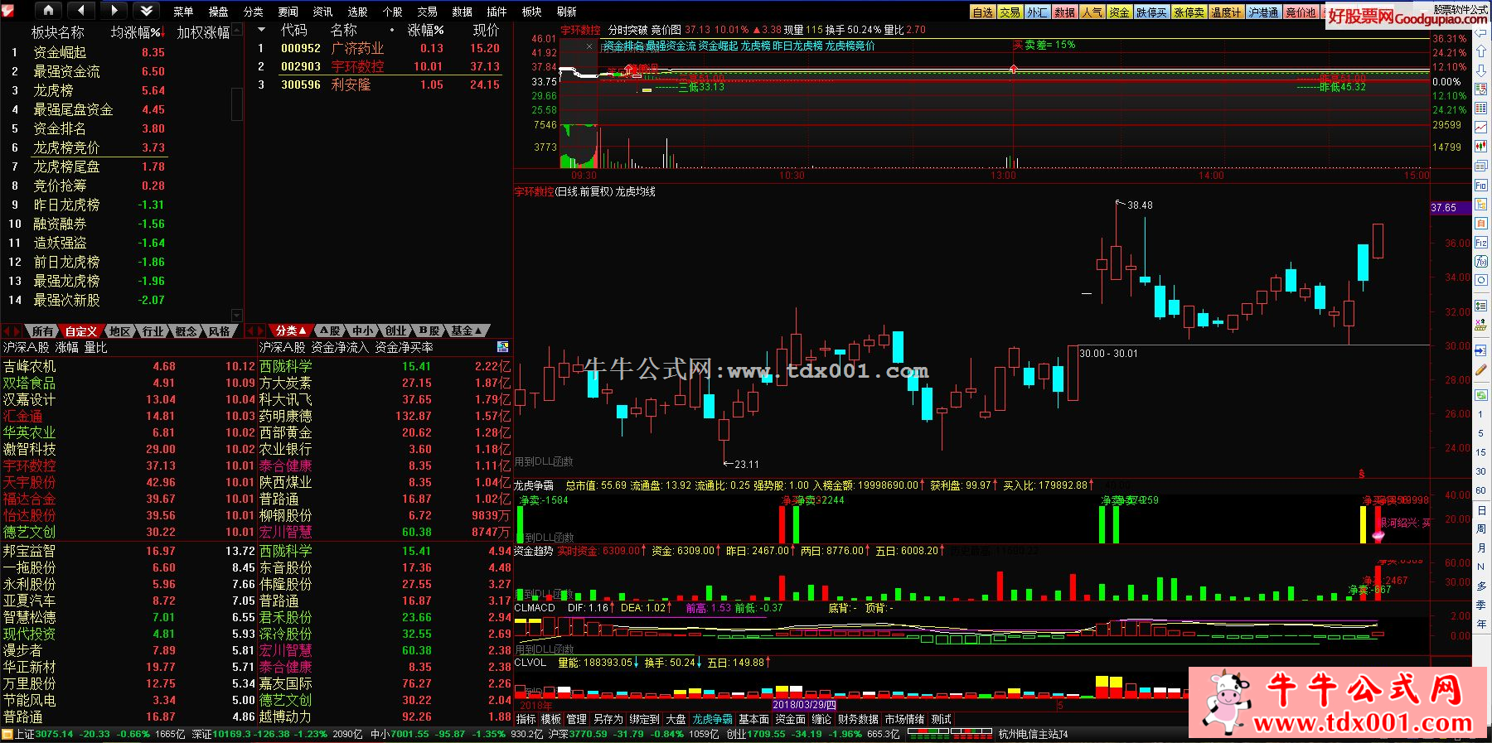Image resolution: width=1492 pixels, height=743 pixels.
Task: Switch to the 自定义 sector tab
Action: coord(81,331)
